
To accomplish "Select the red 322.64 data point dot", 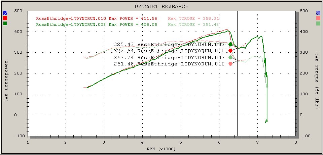I will tap(230, 51).
